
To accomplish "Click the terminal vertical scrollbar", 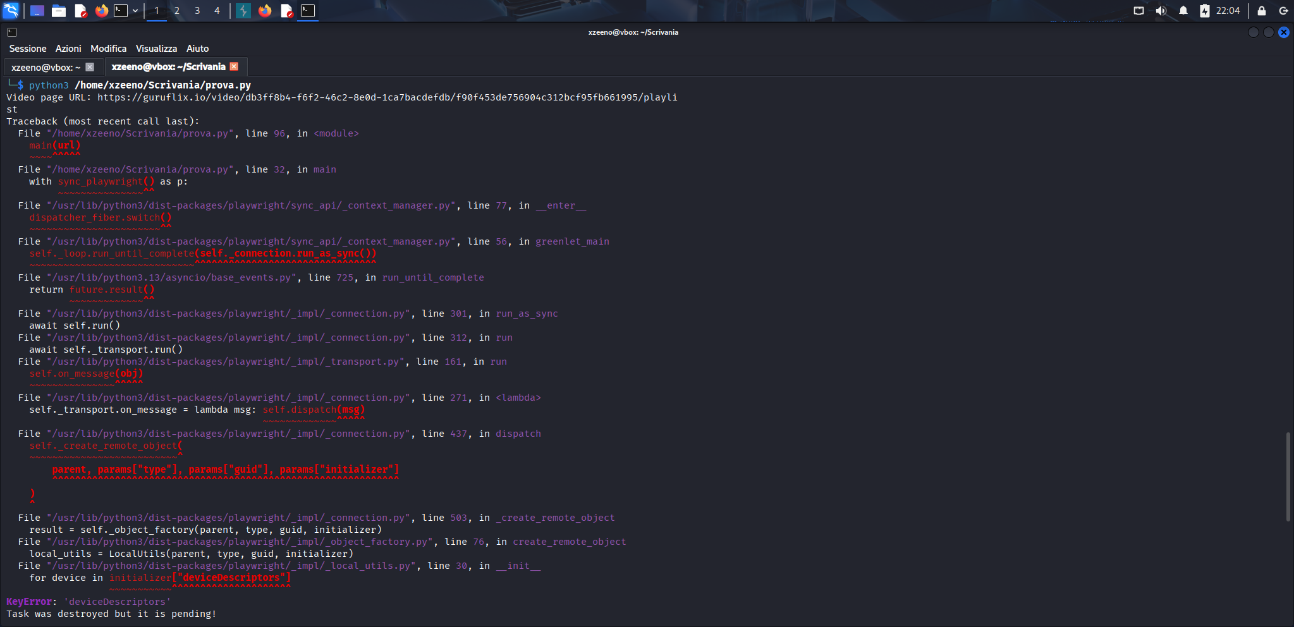I will (1288, 477).
